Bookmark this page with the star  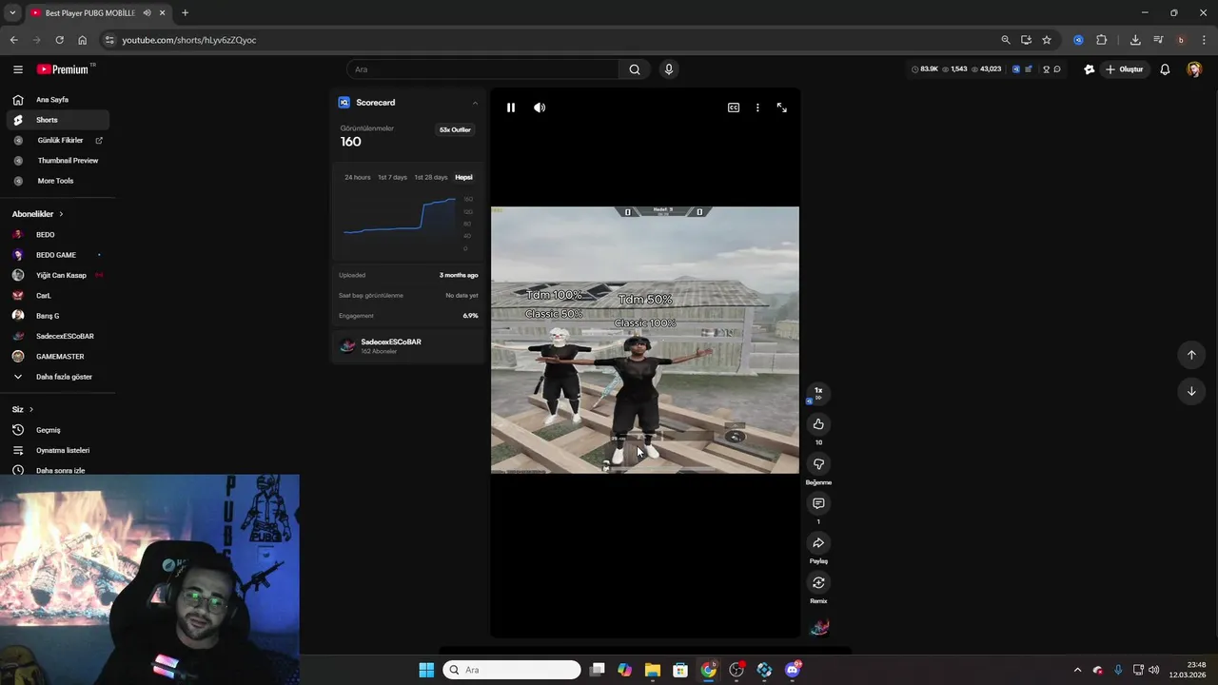1047,40
